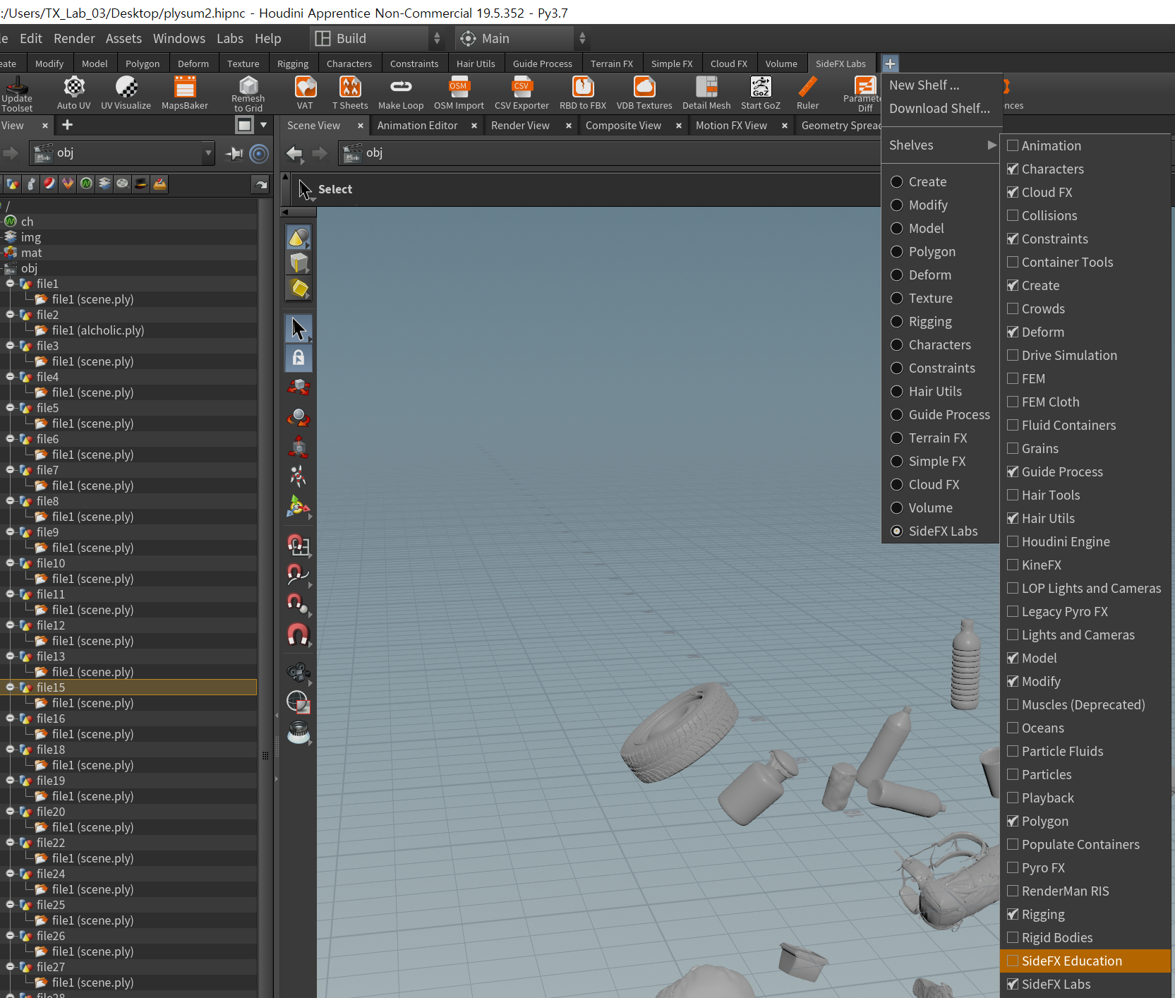Enable the FEM Cloth shelf checkbox

[x=1013, y=402]
